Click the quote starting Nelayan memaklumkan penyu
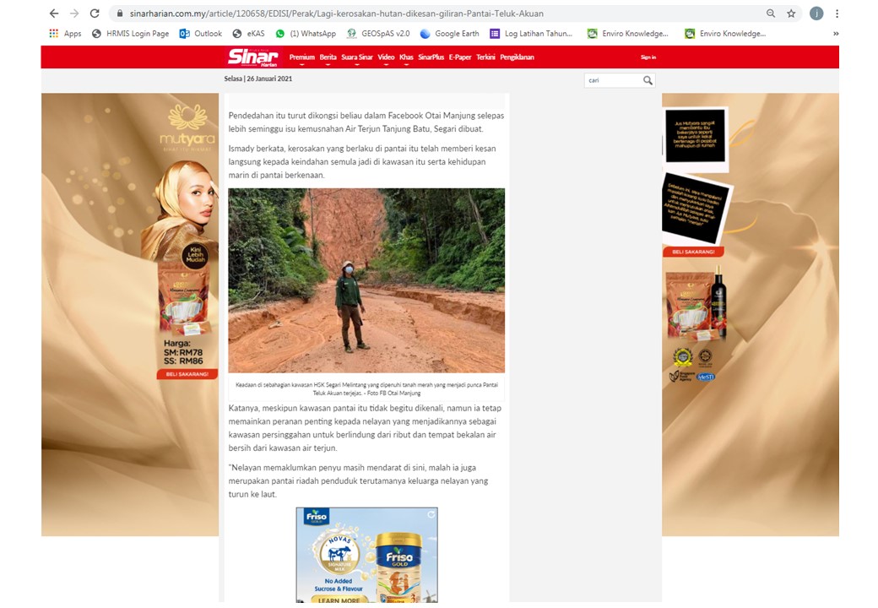This screenshot has width=878, height=608. [358, 481]
